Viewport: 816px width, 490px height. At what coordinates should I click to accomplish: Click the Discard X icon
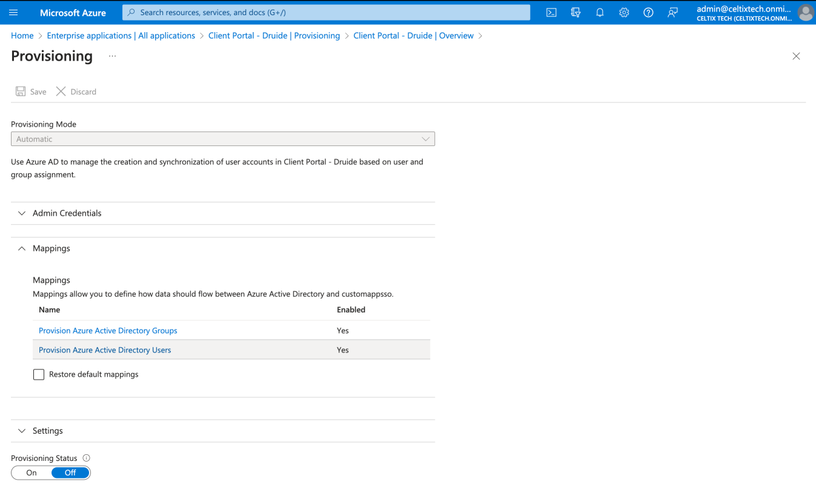pos(61,91)
